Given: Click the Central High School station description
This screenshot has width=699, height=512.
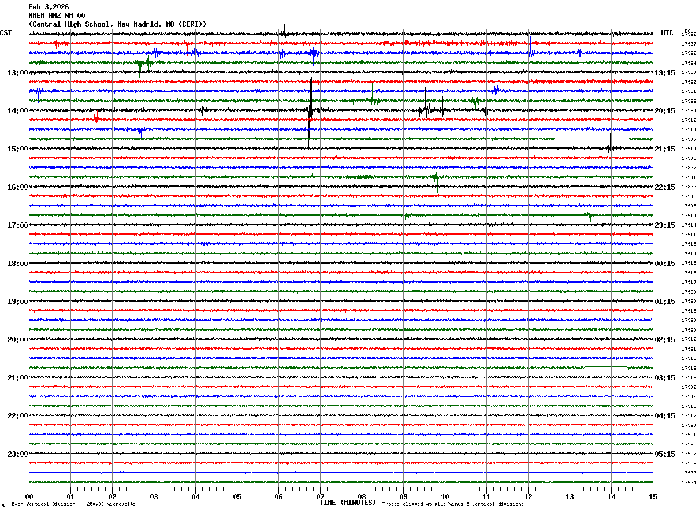Looking at the screenshot, I should [117, 24].
